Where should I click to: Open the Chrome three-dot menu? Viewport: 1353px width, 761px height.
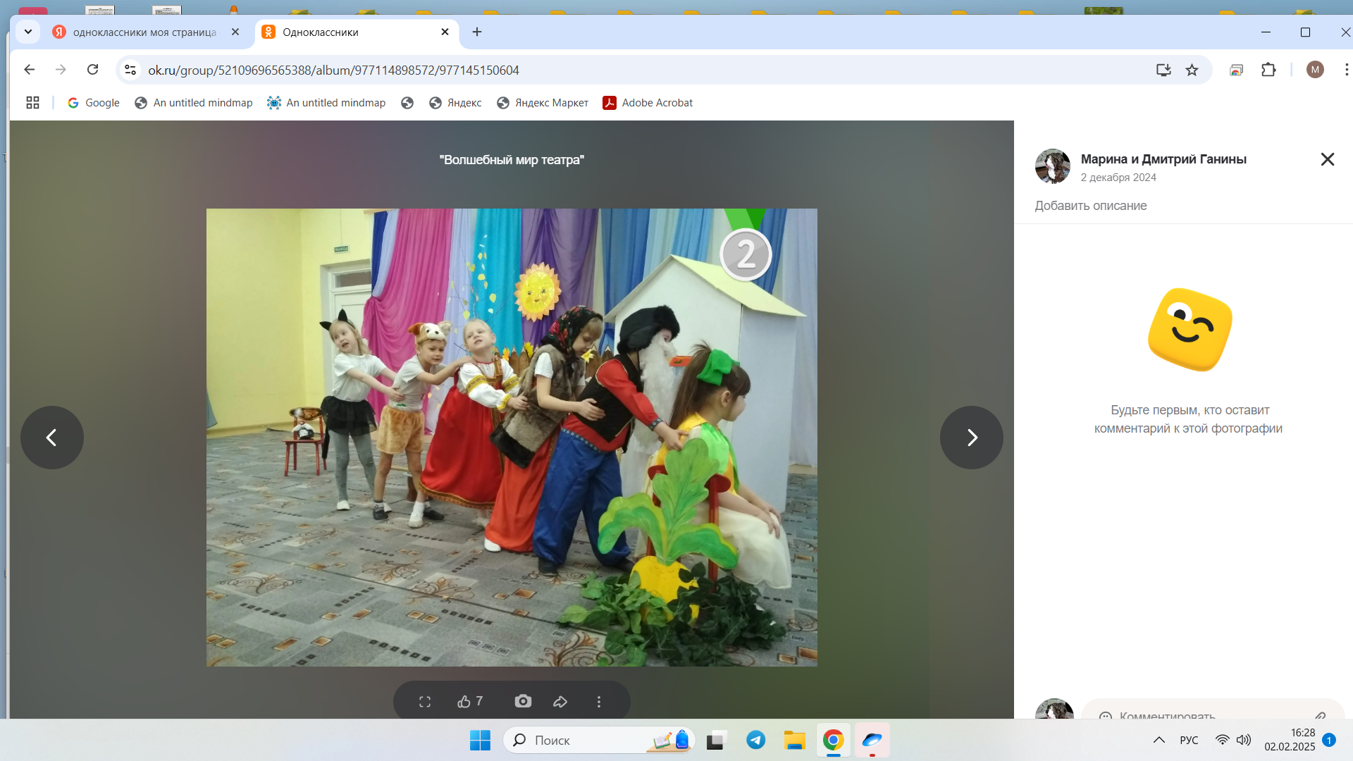tap(1346, 70)
